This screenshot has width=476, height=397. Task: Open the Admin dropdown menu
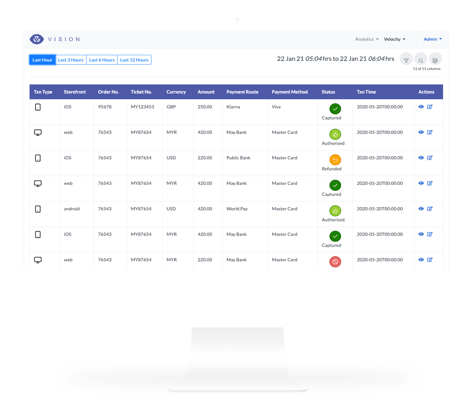pos(433,39)
